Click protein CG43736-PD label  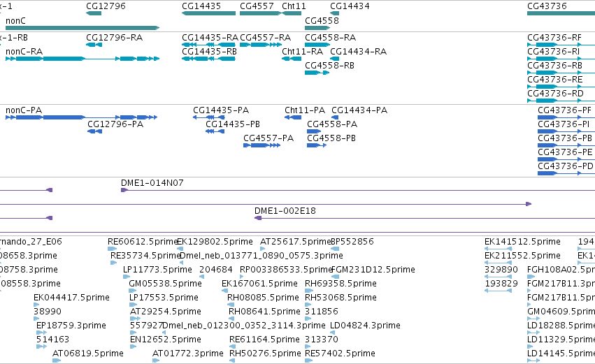(x=566, y=166)
